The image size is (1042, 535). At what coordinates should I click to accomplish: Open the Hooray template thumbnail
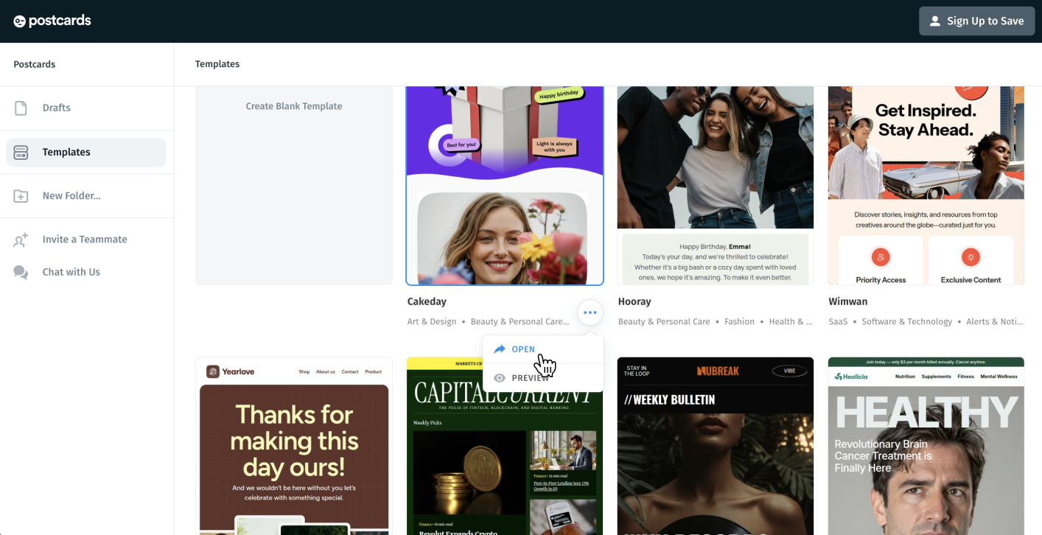point(716,185)
